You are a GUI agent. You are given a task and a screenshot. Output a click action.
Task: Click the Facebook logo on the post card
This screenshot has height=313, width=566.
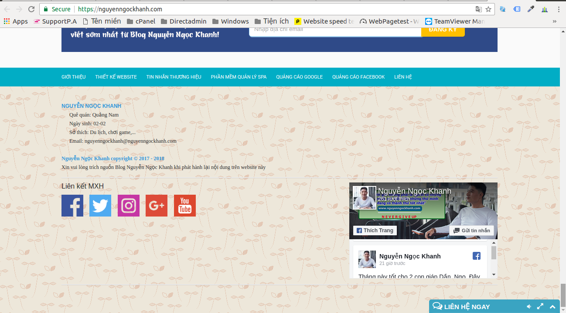tap(477, 256)
